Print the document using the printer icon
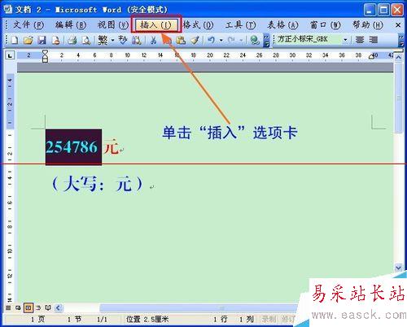The height and width of the screenshot is (327, 407). point(72,40)
